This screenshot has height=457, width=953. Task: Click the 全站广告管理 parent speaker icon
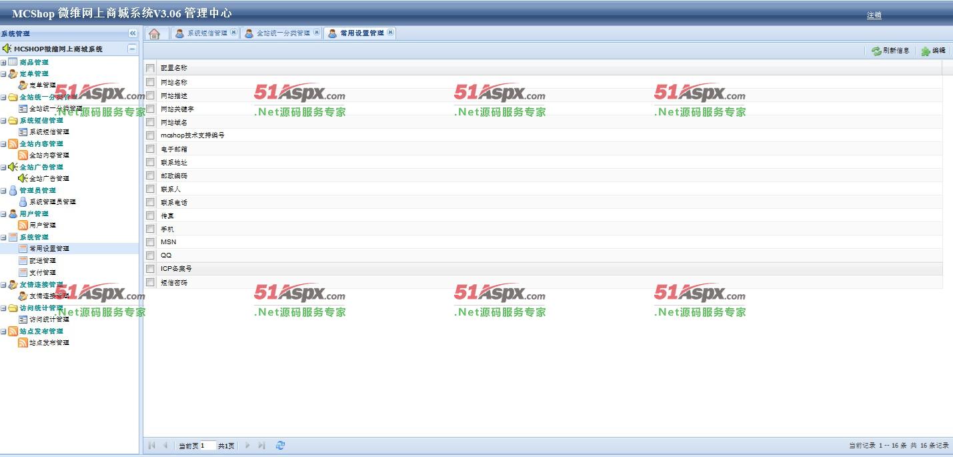point(13,167)
